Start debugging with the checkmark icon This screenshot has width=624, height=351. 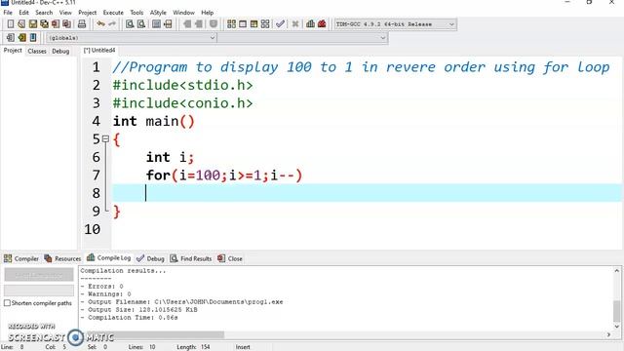click(x=280, y=24)
